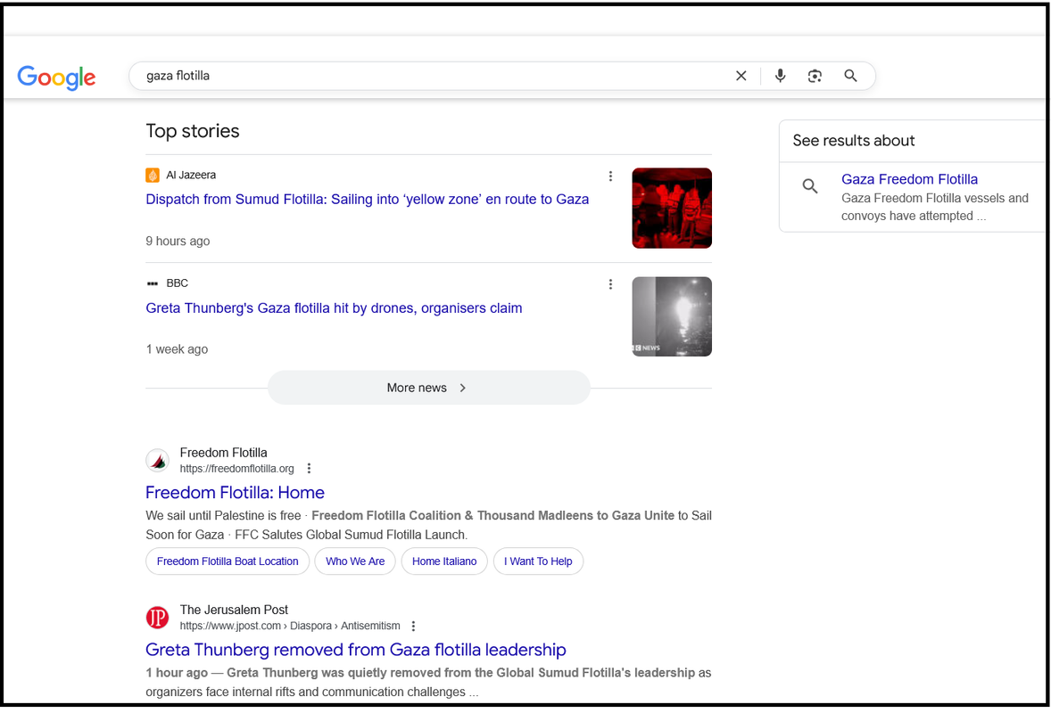Click 'Freedom Flotilla' site name above URL
The width and height of the screenshot is (1051, 713).
click(x=223, y=454)
